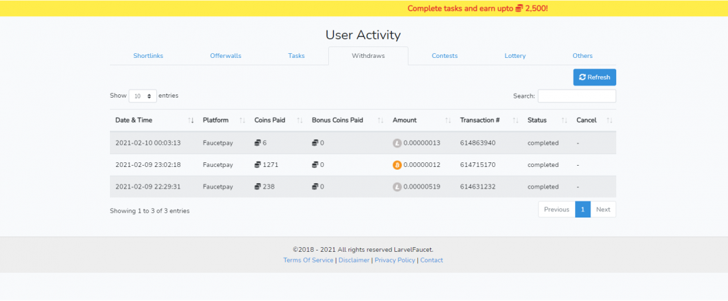Sort by Date & Time column arrows
Image resolution: width=728 pixels, height=301 pixels.
tap(191, 121)
